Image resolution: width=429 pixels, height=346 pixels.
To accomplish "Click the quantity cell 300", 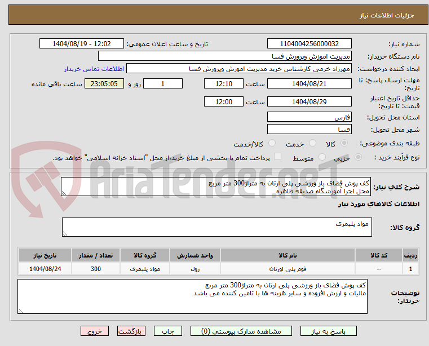I will [96, 269].
